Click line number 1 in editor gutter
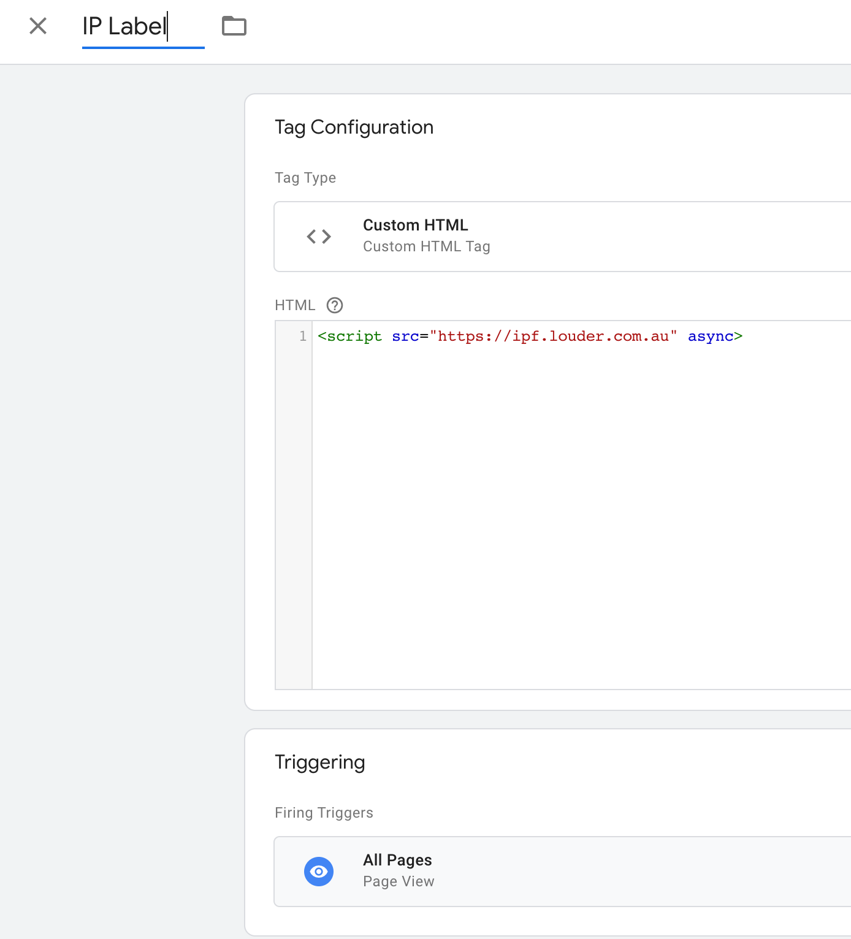851x939 pixels. click(x=302, y=336)
